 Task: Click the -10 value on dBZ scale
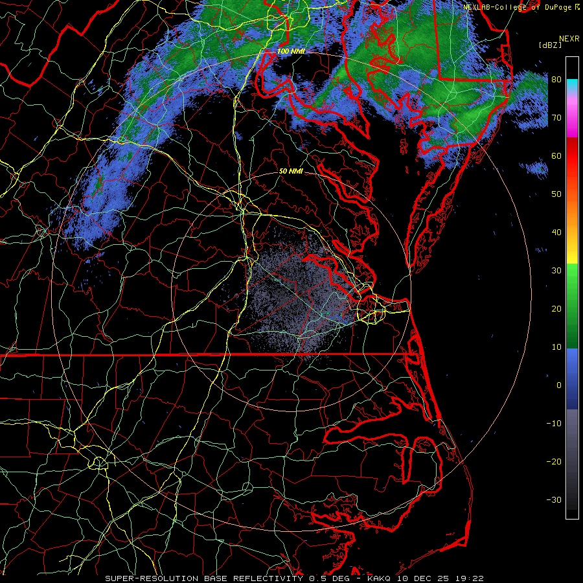click(554, 424)
